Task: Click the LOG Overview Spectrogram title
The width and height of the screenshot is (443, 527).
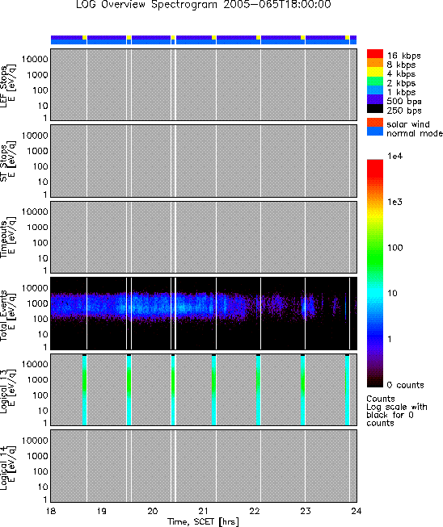Action: coord(204,5)
